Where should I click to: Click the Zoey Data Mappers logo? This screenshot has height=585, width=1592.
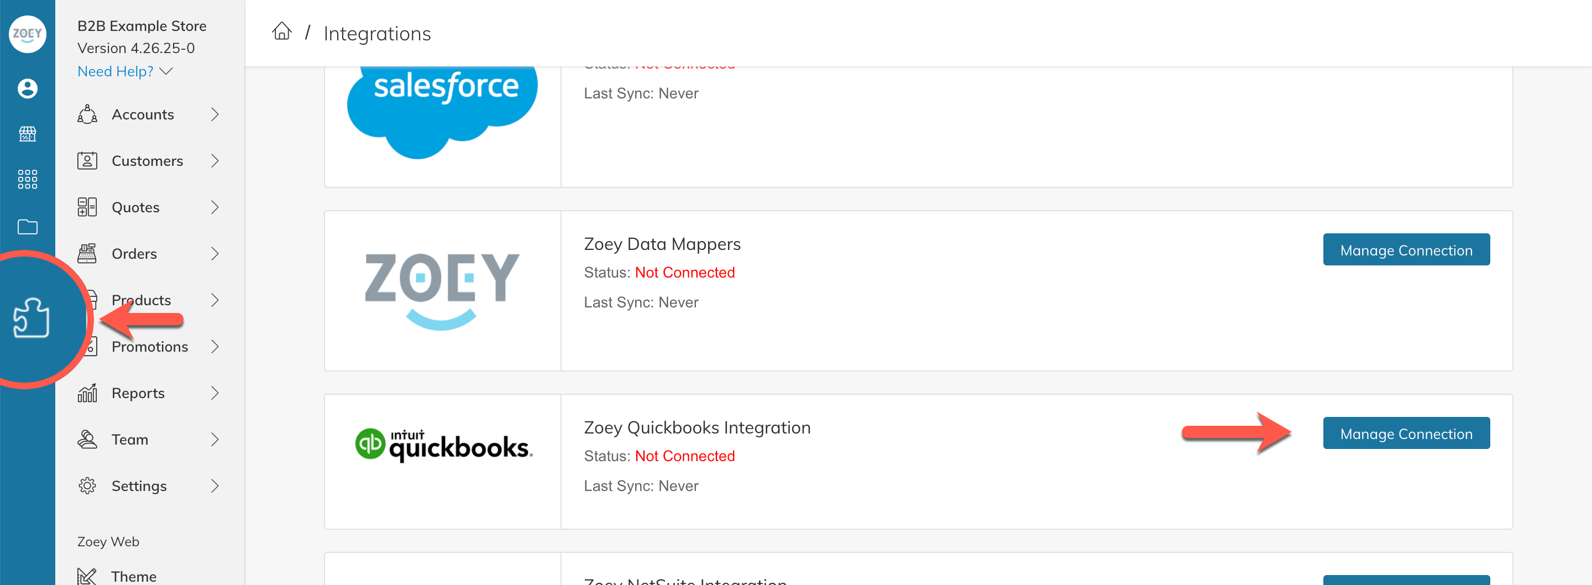(x=442, y=291)
